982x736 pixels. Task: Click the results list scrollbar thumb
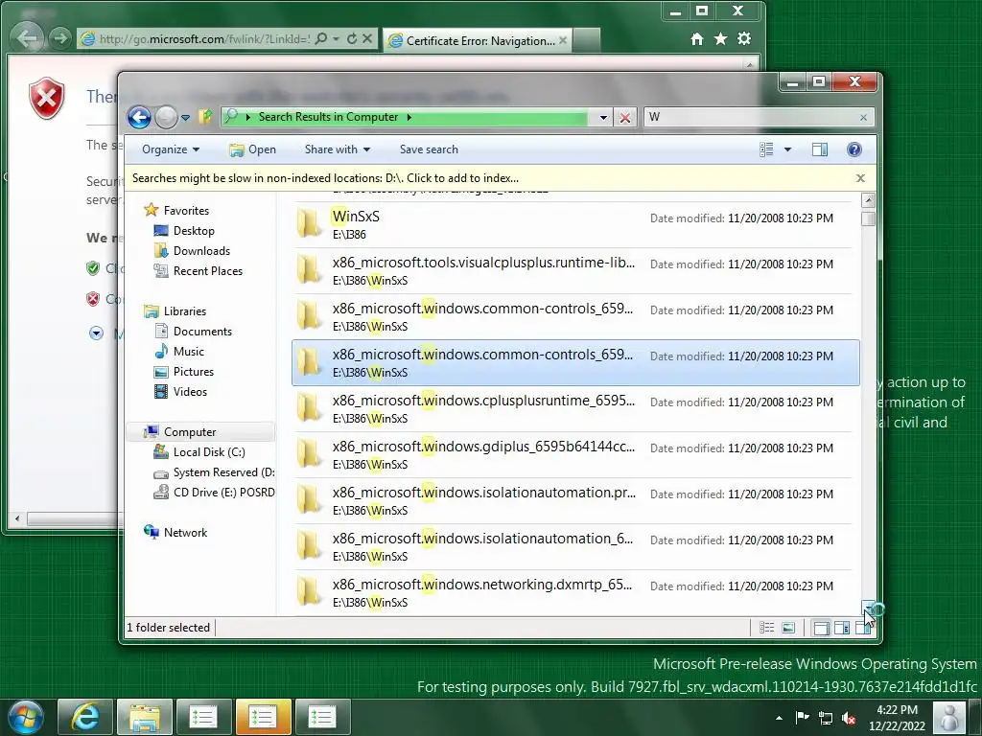click(x=868, y=218)
